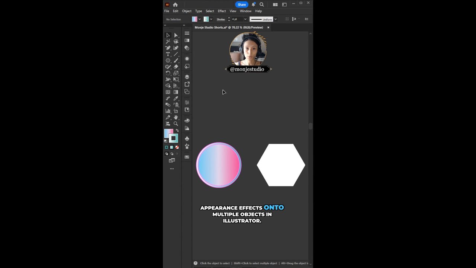The image size is (476, 268).
Task: Open the File menu
Action: pos(167,11)
